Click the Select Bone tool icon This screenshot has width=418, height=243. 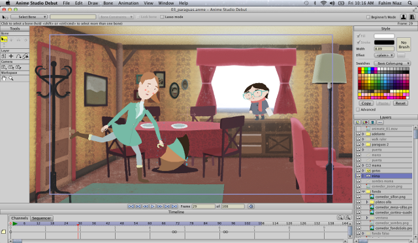click(4, 39)
